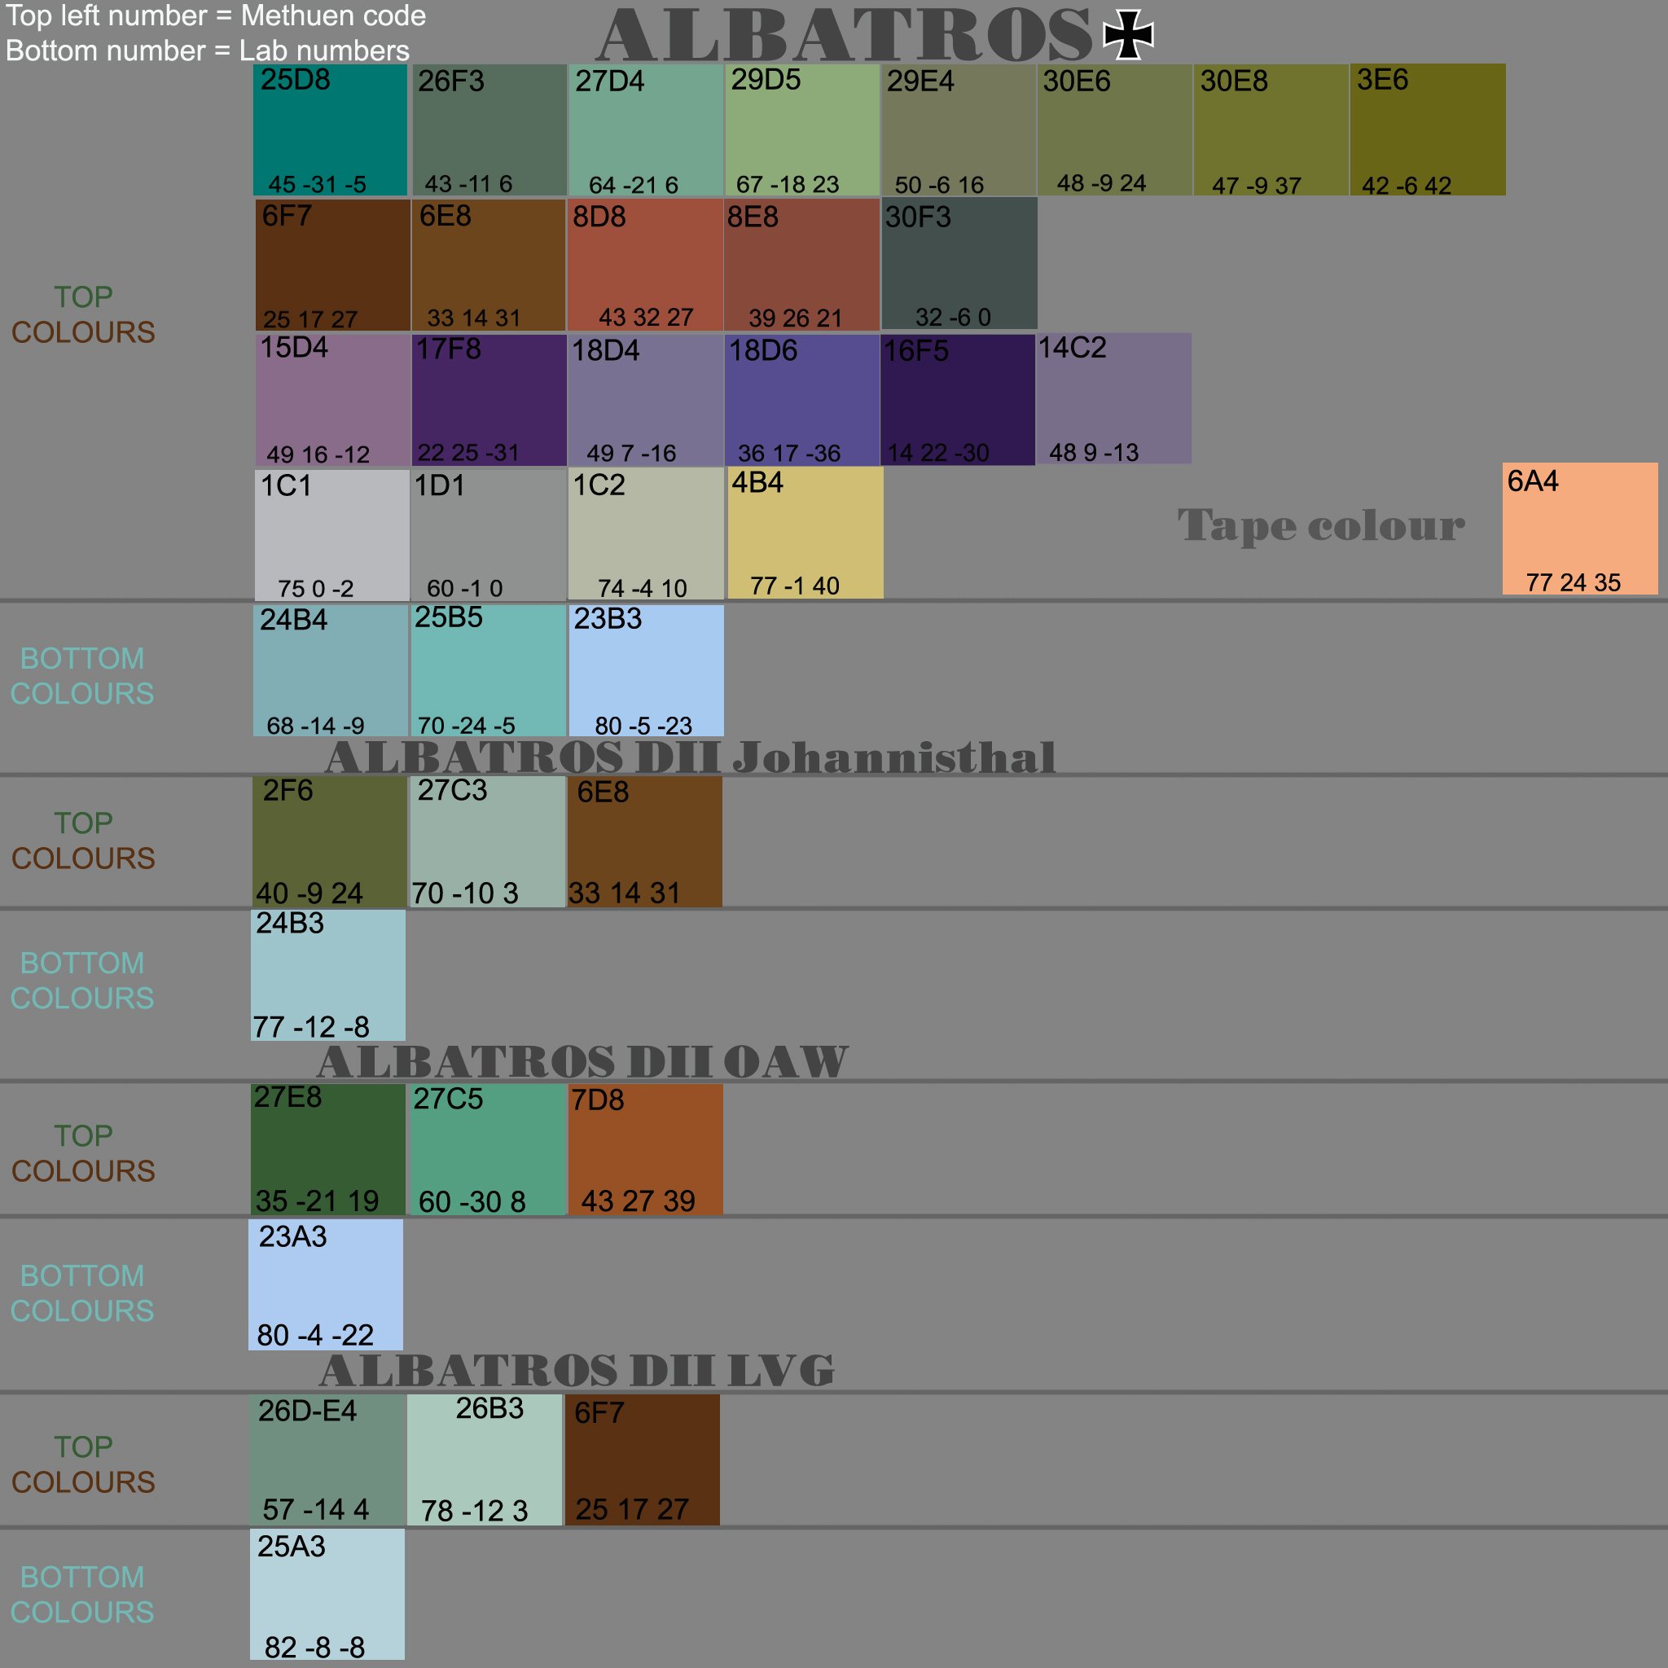Screen dimensions: 1668x1668
Task: Choose the 18D4 swatch
Action: [645, 400]
